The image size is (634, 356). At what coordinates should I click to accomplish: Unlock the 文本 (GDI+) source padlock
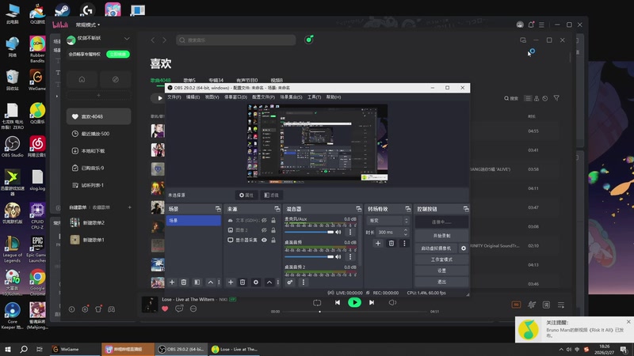tap(273, 221)
